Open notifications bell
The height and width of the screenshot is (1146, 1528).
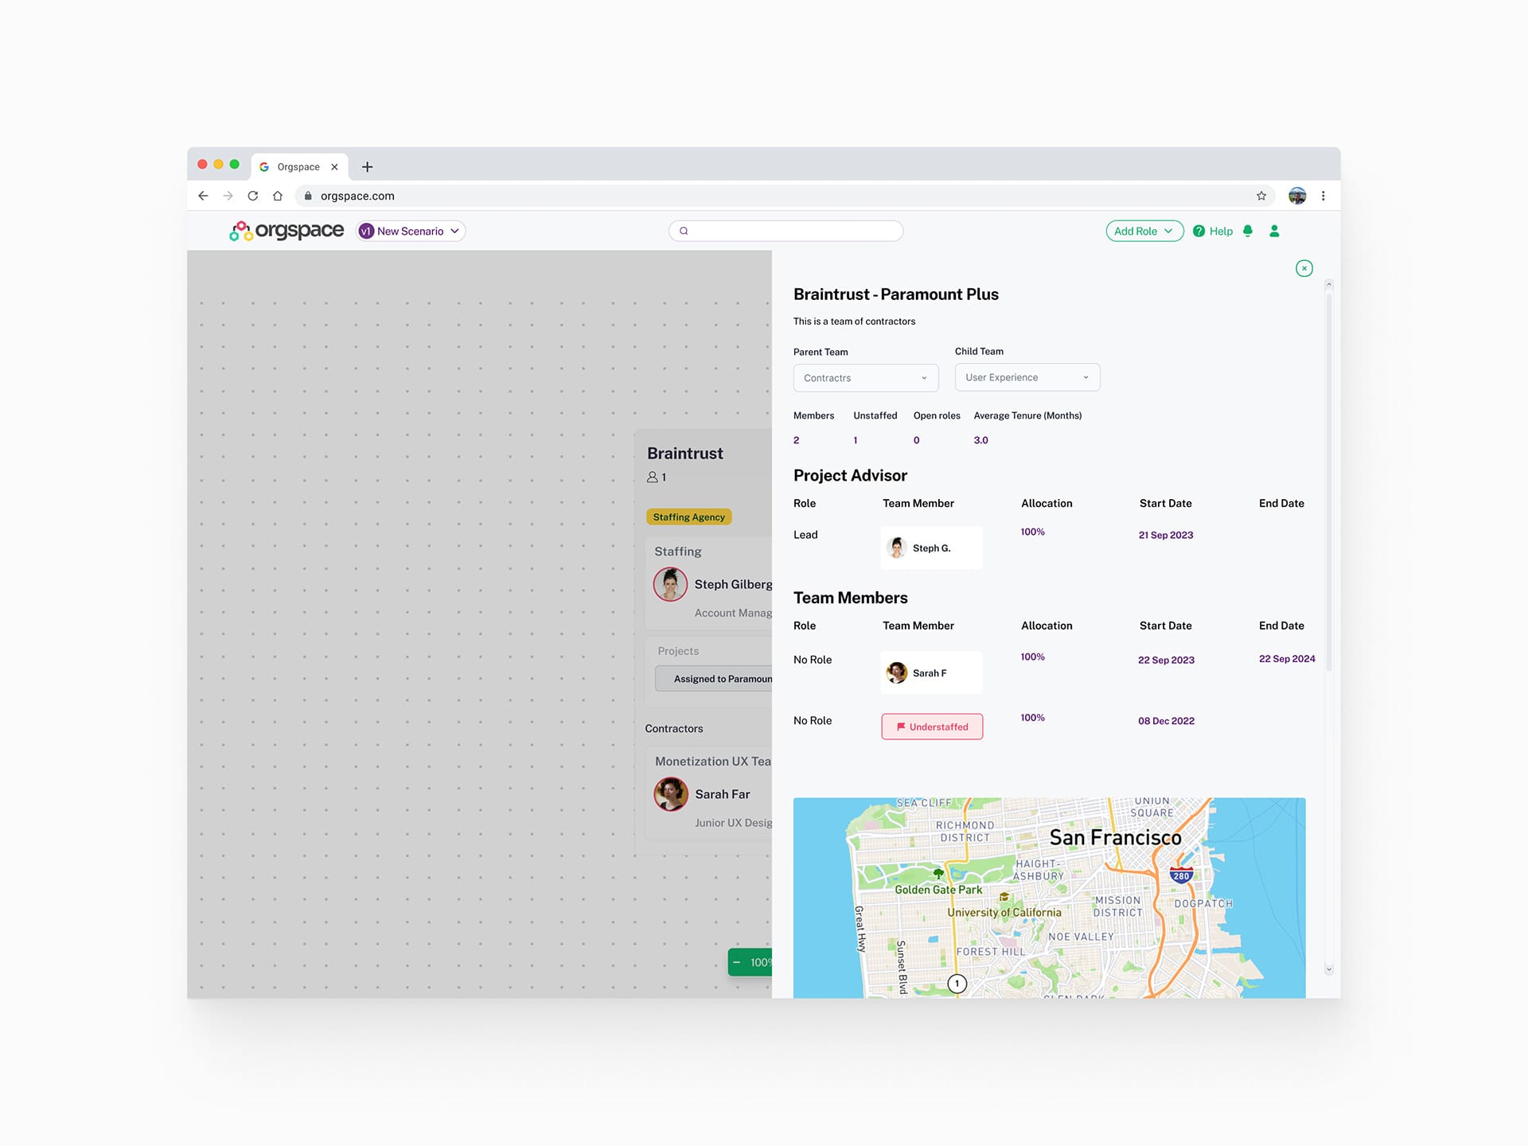[1248, 231]
